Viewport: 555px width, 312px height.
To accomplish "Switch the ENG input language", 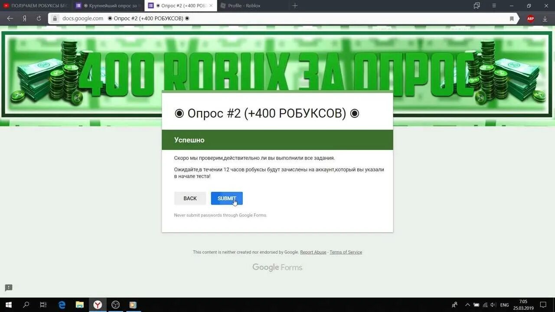I will 505,305.
